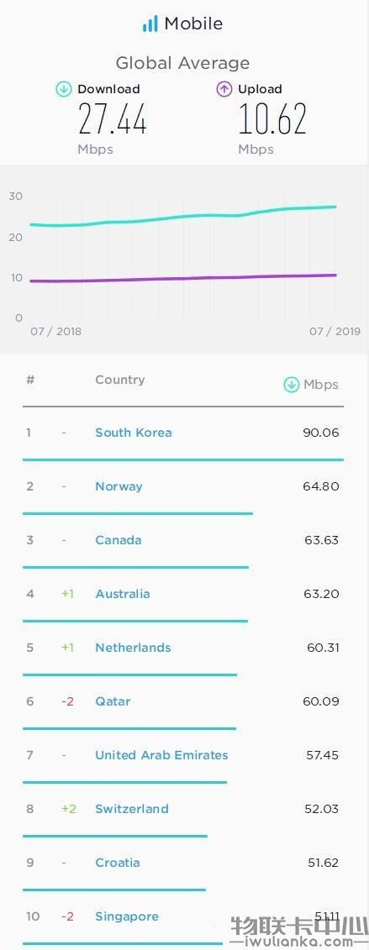Click the Croatia link

tap(118, 863)
